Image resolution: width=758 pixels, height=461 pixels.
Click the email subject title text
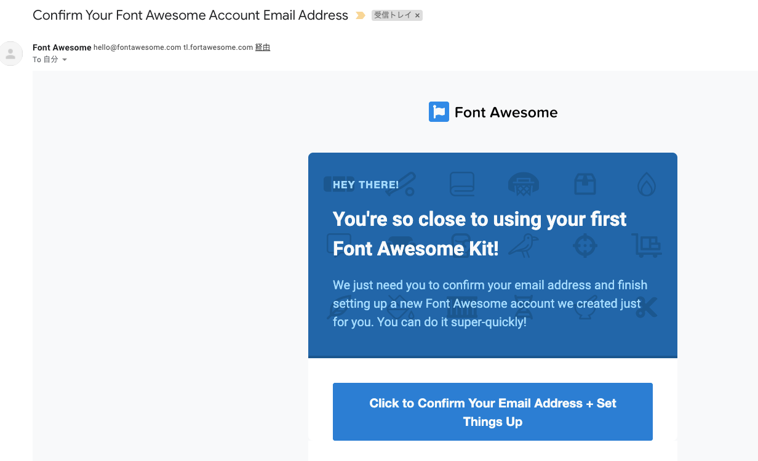tap(190, 15)
